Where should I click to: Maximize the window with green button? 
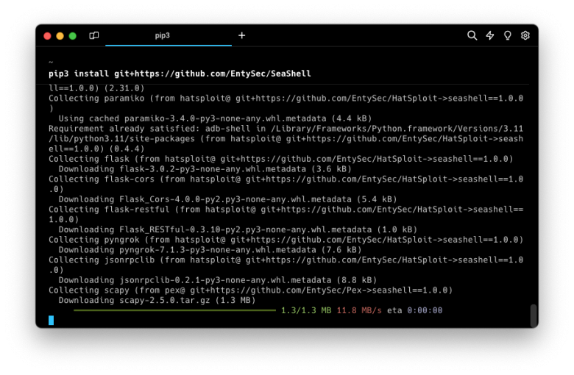[x=72, y=36]
